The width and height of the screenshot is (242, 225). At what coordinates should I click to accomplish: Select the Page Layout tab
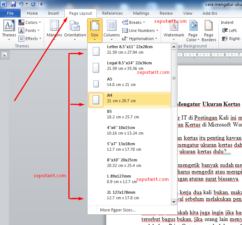[x=81, y=13]
